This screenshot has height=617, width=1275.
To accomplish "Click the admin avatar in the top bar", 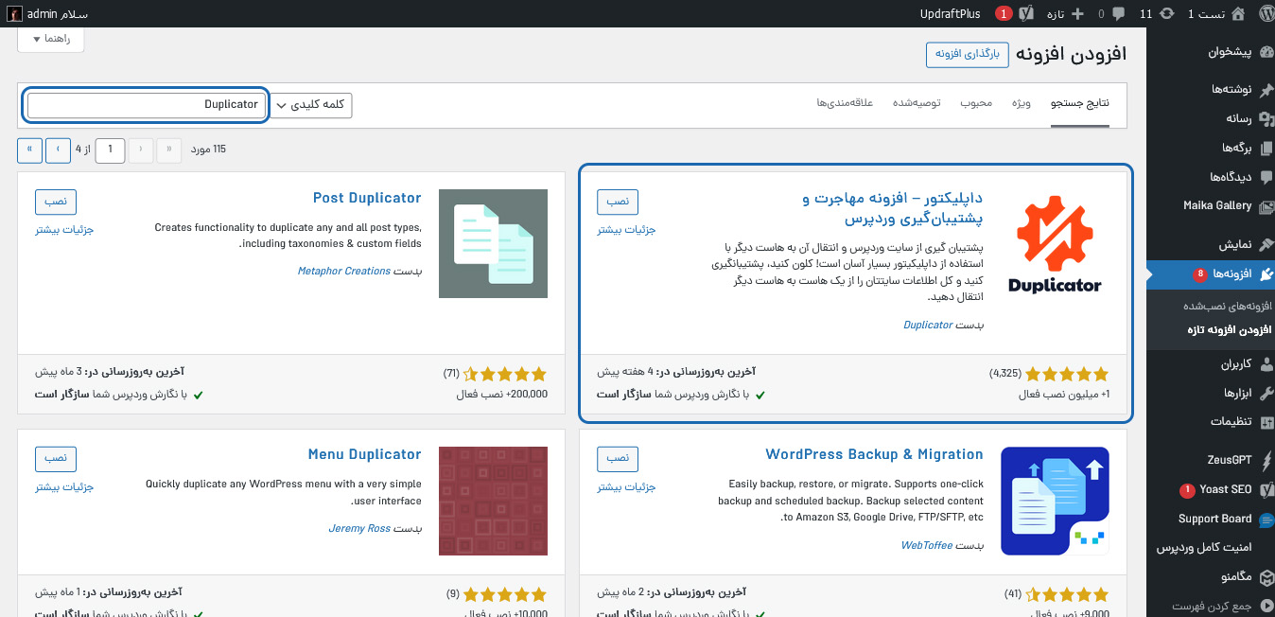I will 15,14.
